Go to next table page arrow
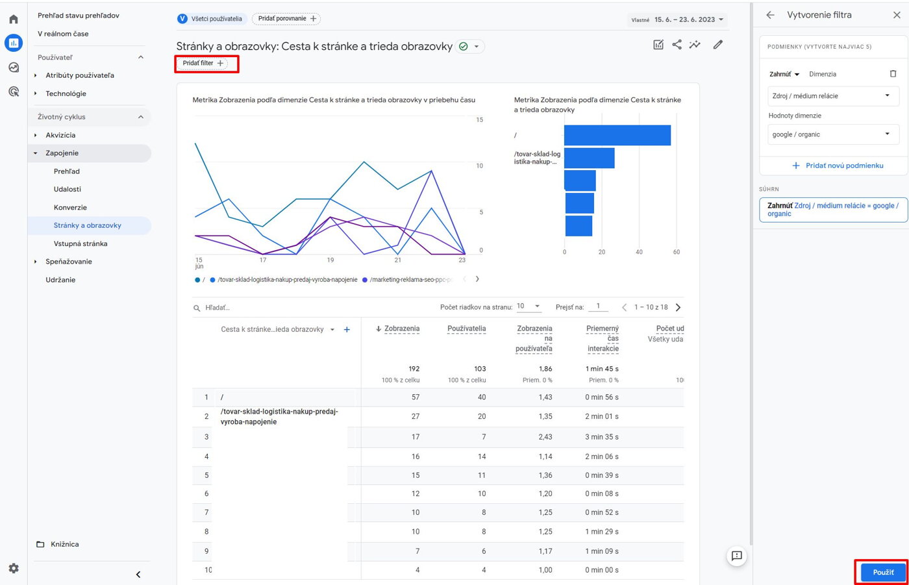This screenshot has height=585, width=909. pyautogui.click(x=678, y=307)
